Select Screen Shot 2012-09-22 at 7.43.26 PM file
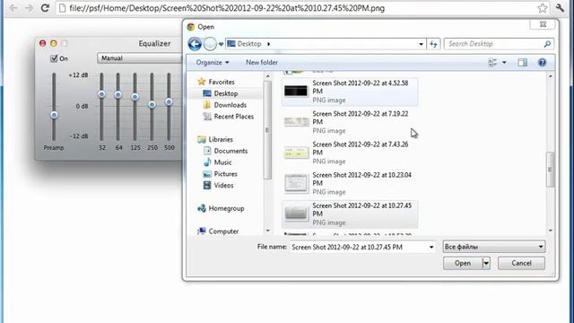This screenshot has height=323, width=574. pos(350,153)
